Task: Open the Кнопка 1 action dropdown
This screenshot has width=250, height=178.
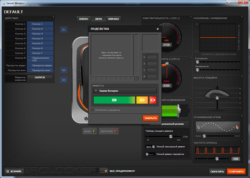Action: pyautogui.click(x=40, y=24)
